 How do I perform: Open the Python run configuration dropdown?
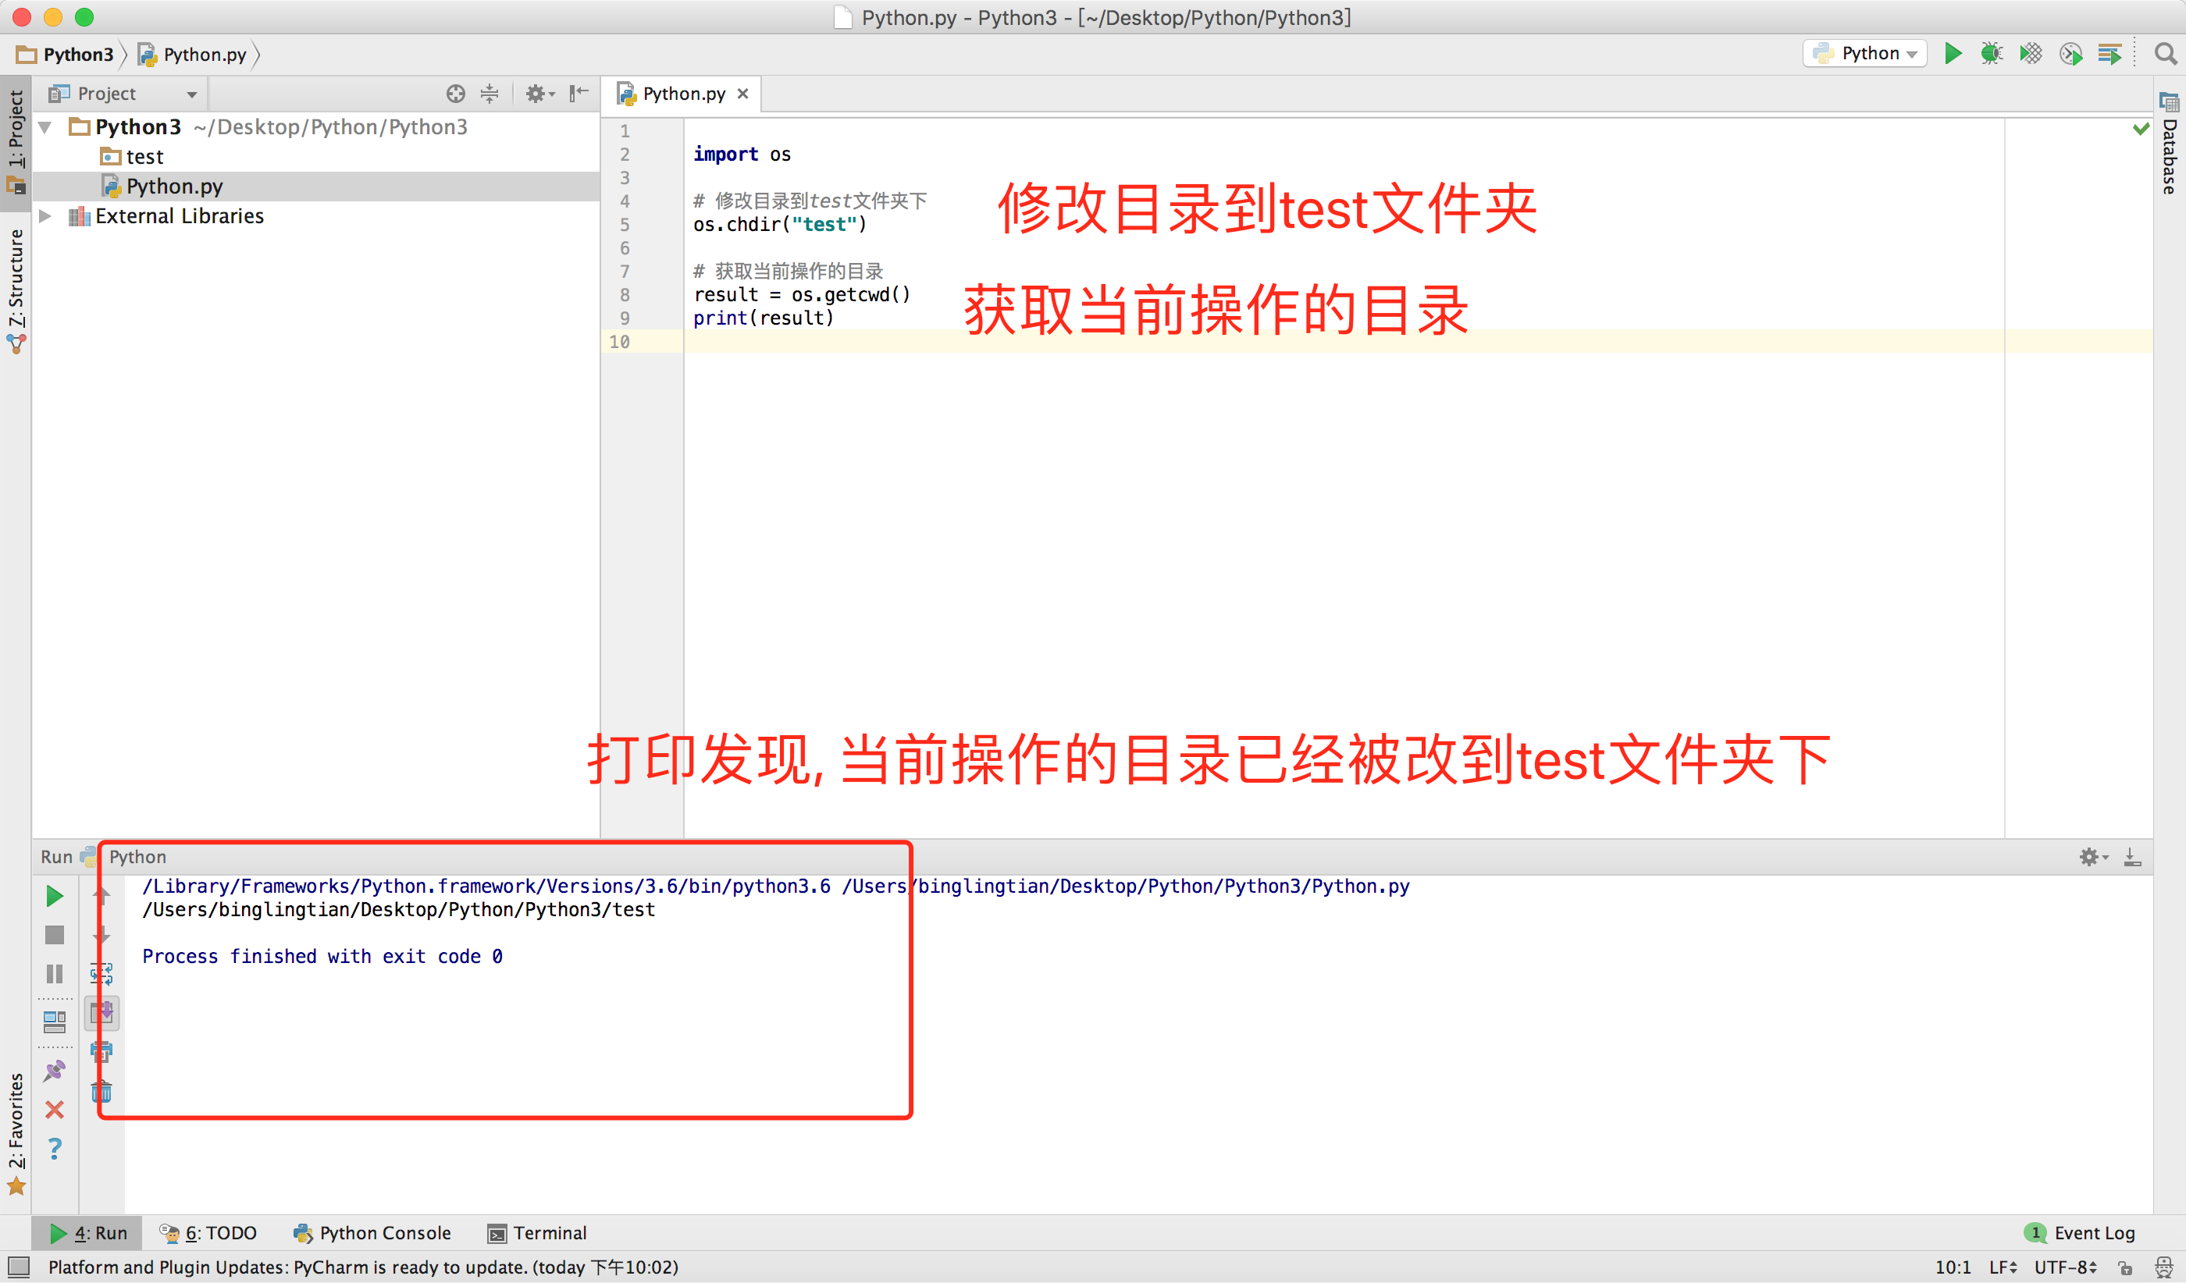[1865, 54]
